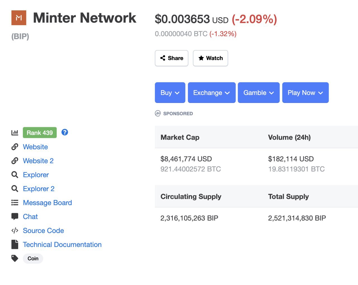Click the Coin tag chip

[x=33, y=258]
